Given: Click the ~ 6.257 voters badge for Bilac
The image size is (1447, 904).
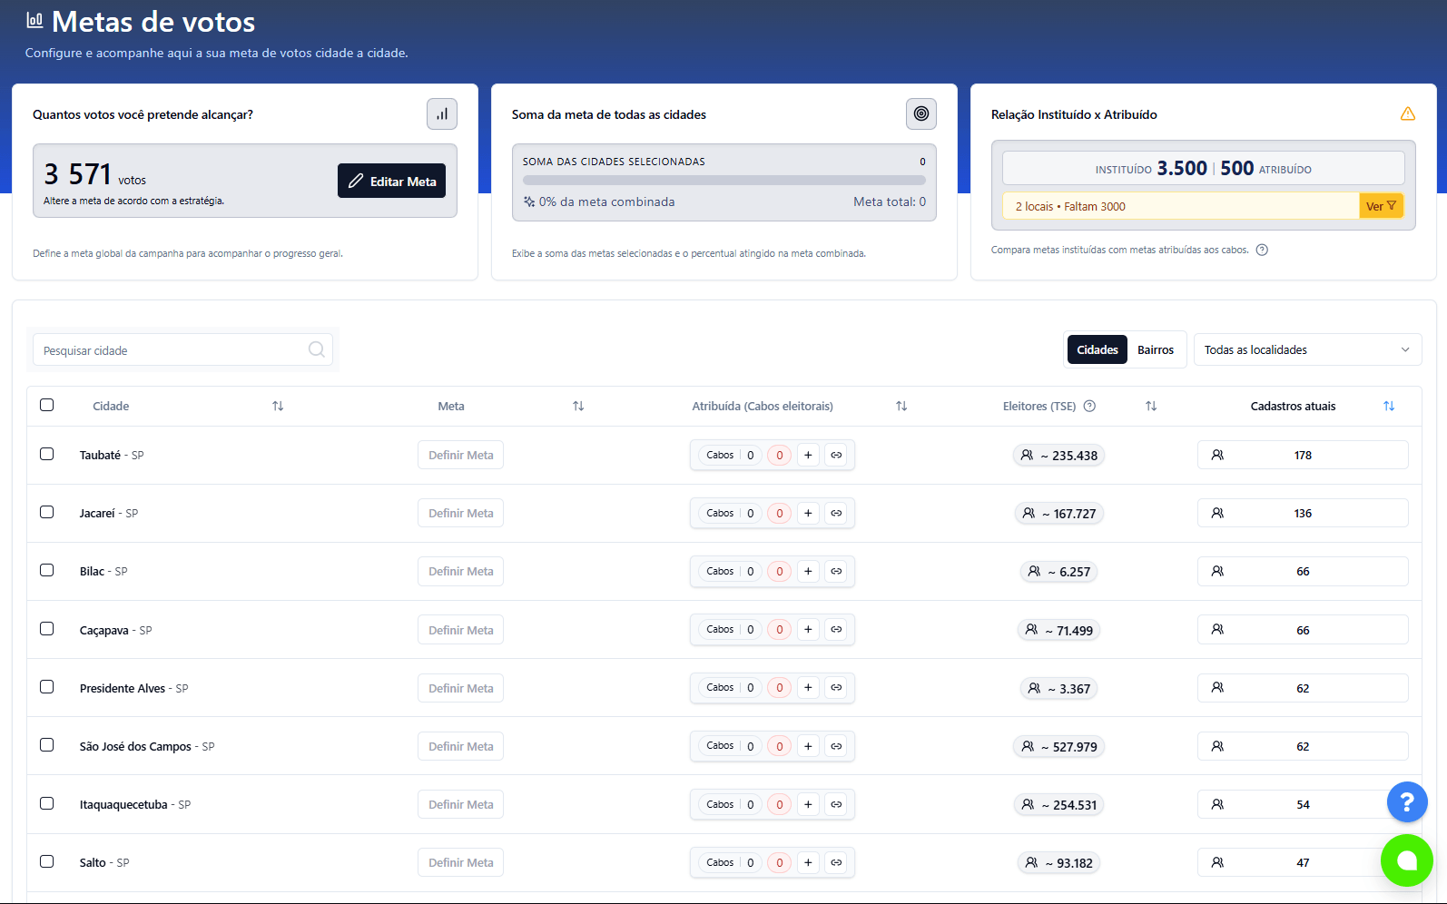Looking at the screenshot, I should pos(1058,571).
